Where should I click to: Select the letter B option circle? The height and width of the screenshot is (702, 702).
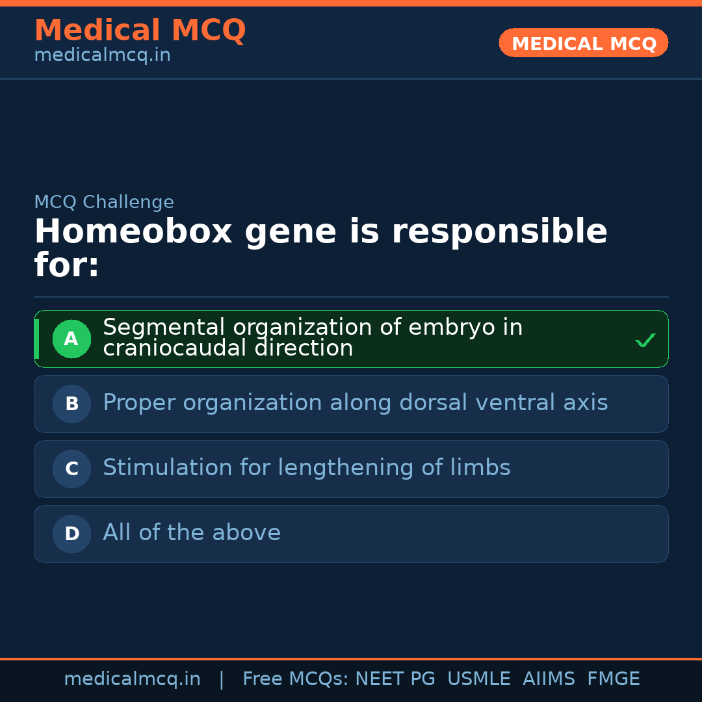71,404
